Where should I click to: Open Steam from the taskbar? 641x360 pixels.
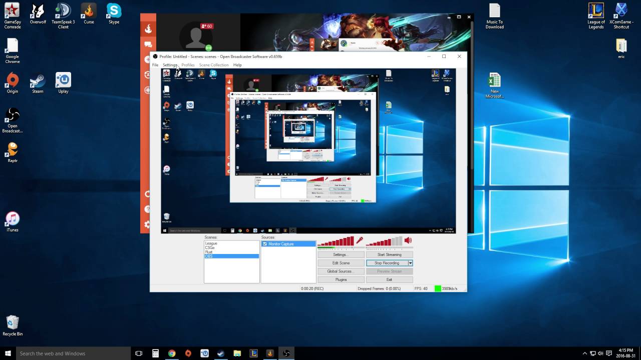click(220, 353)
